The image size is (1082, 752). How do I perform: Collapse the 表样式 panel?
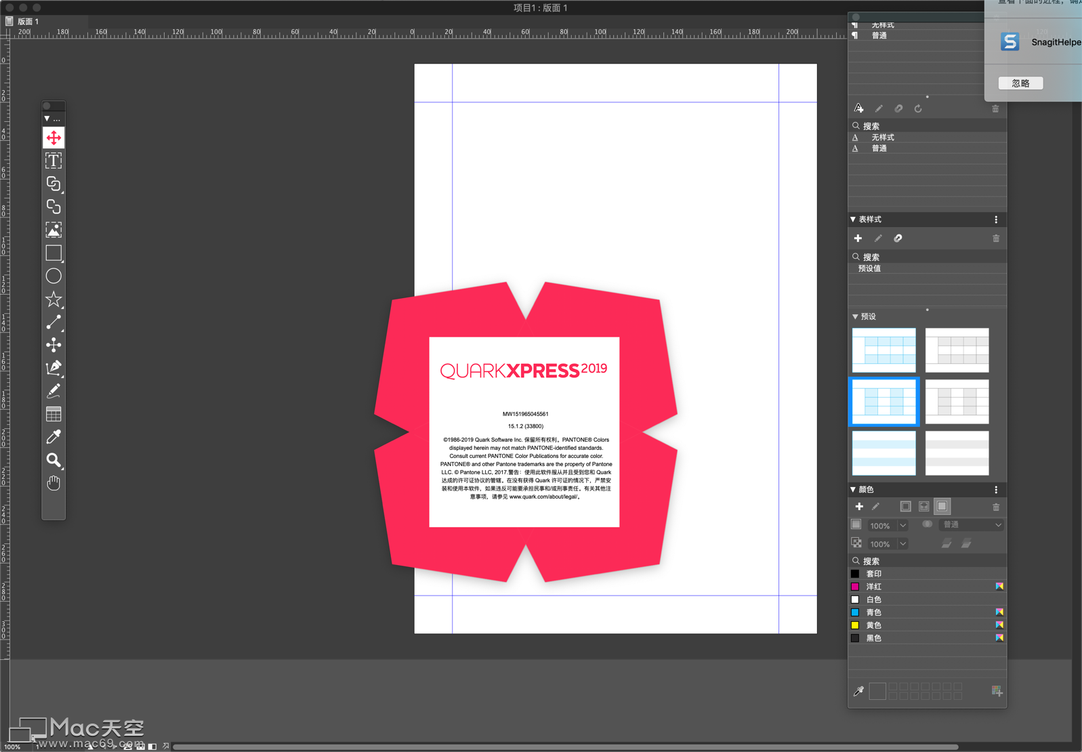tap(853, 220)
